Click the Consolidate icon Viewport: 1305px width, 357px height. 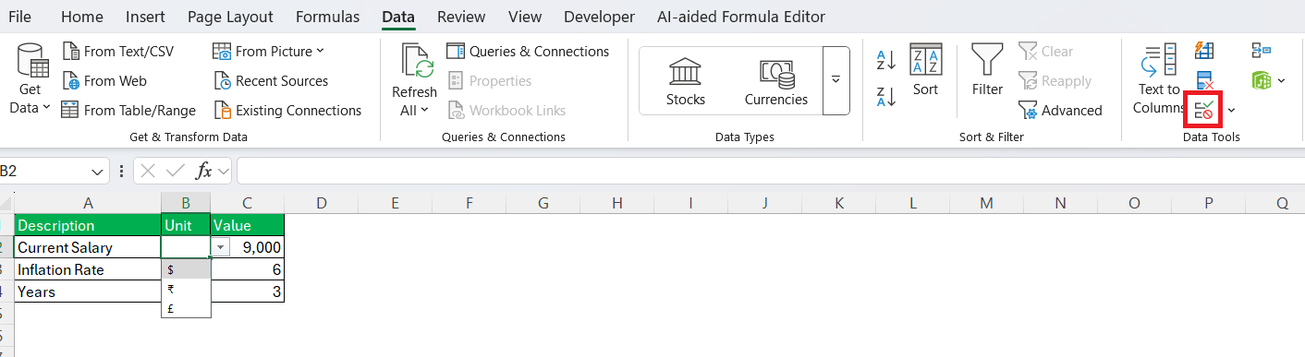(1262, 51)
